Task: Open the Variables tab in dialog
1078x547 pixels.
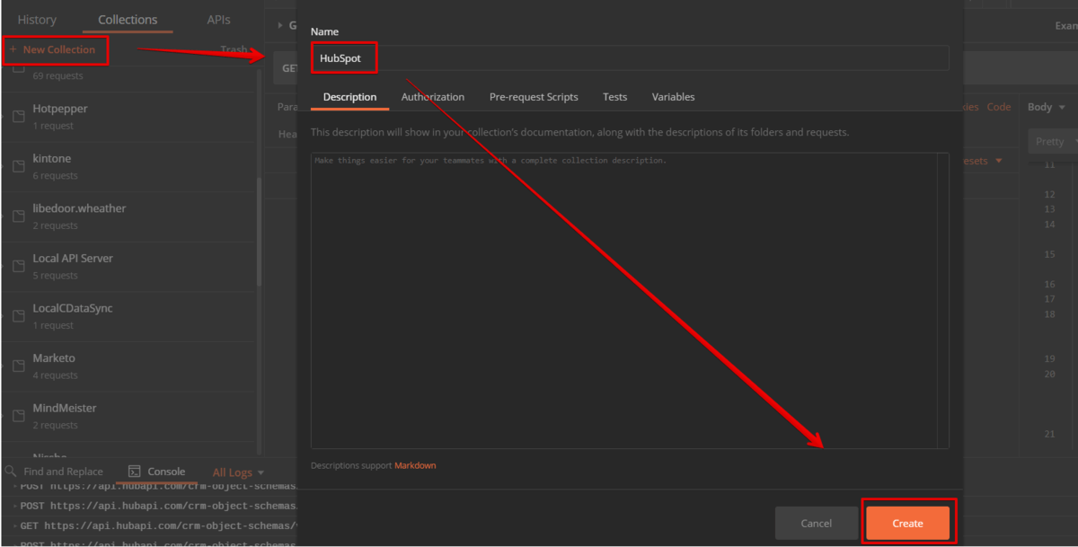Action: (674, 97)
